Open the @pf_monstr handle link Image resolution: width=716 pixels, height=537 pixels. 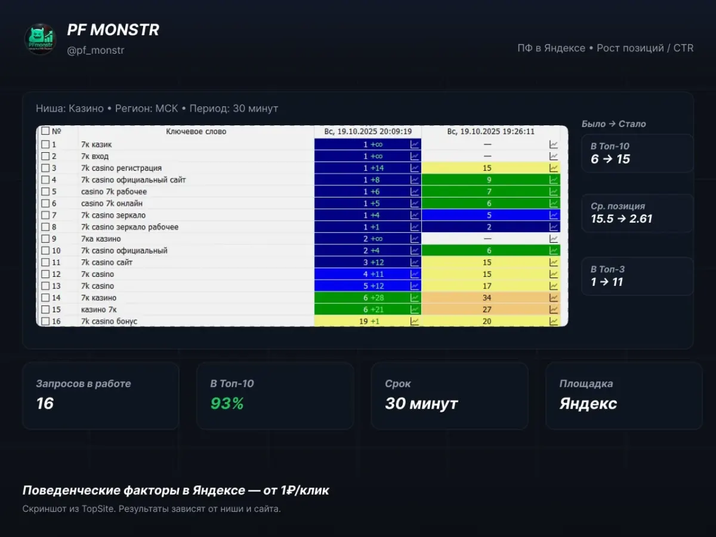click(x=95, y=51)
